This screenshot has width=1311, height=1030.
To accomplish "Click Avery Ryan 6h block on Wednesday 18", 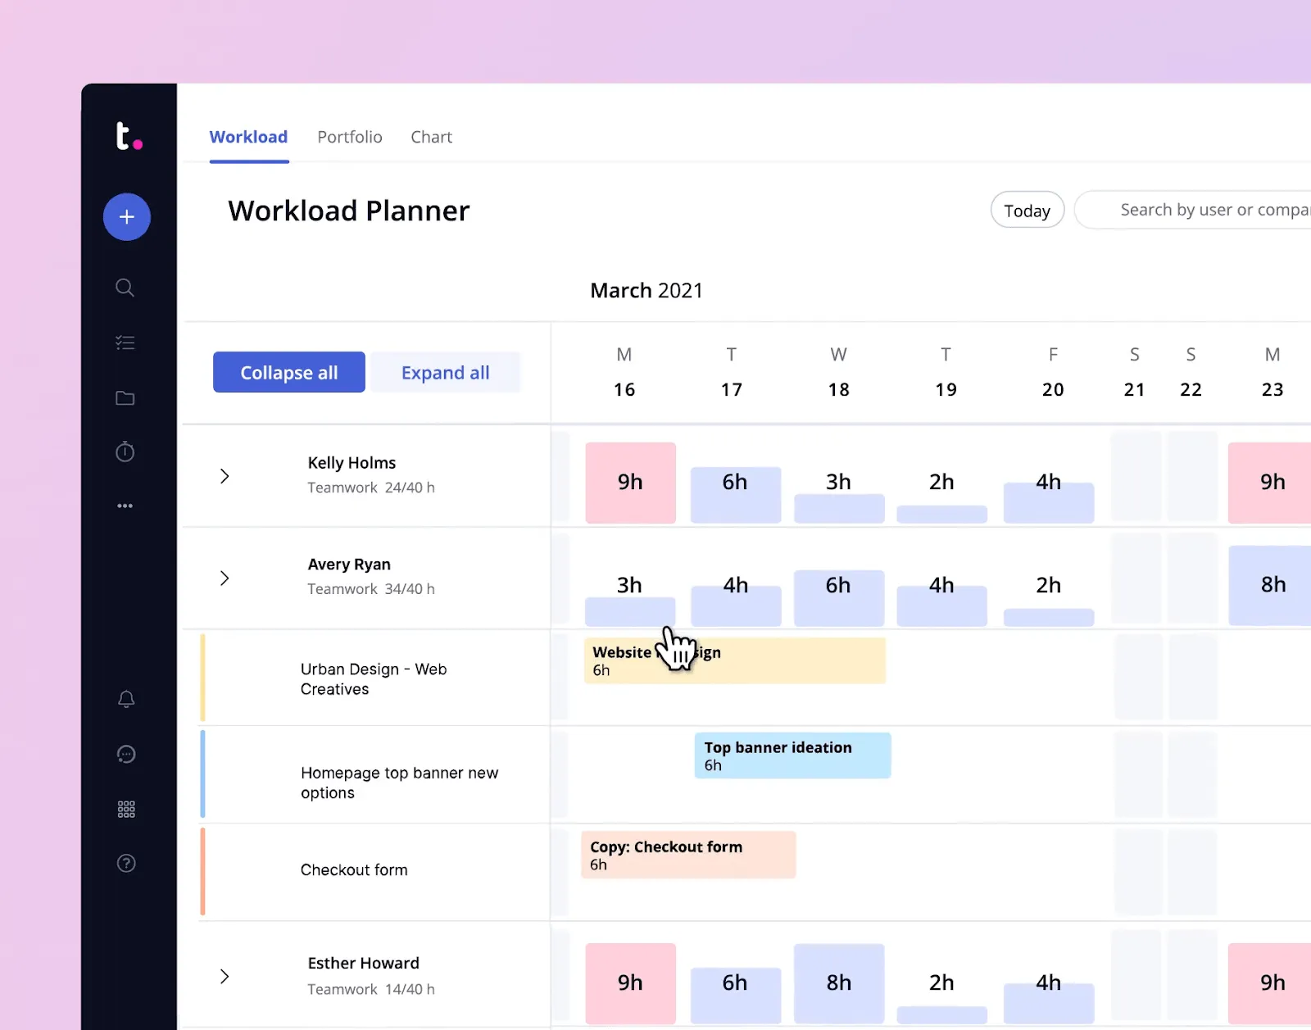I will pyautogui.click(x=839, y=598).
